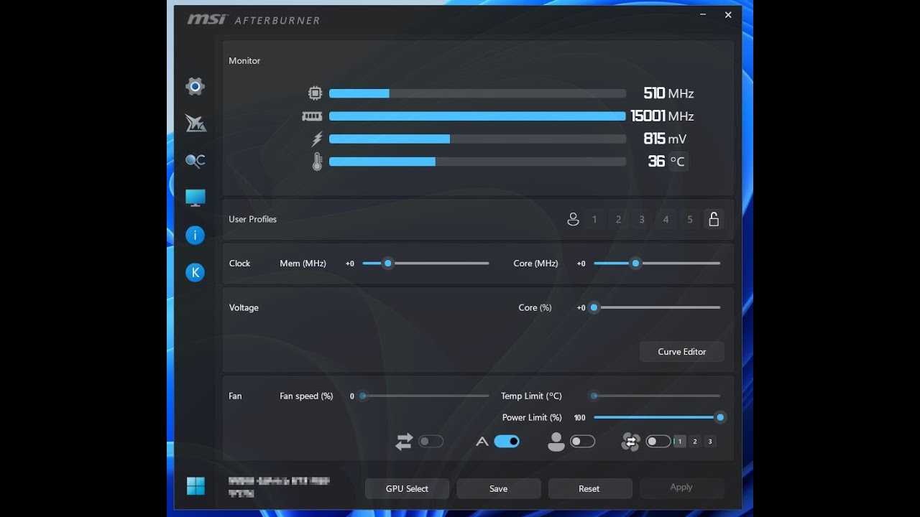Click the '510 MHz' reading
The width and height of the screenshot is (920, 517).
tap(668, 93)
